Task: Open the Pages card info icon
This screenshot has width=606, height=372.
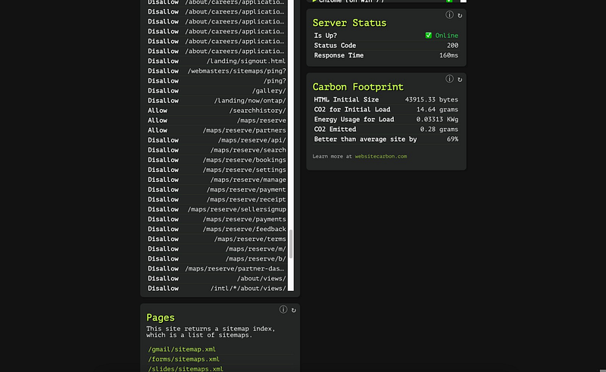Action: tap(283, 309)
